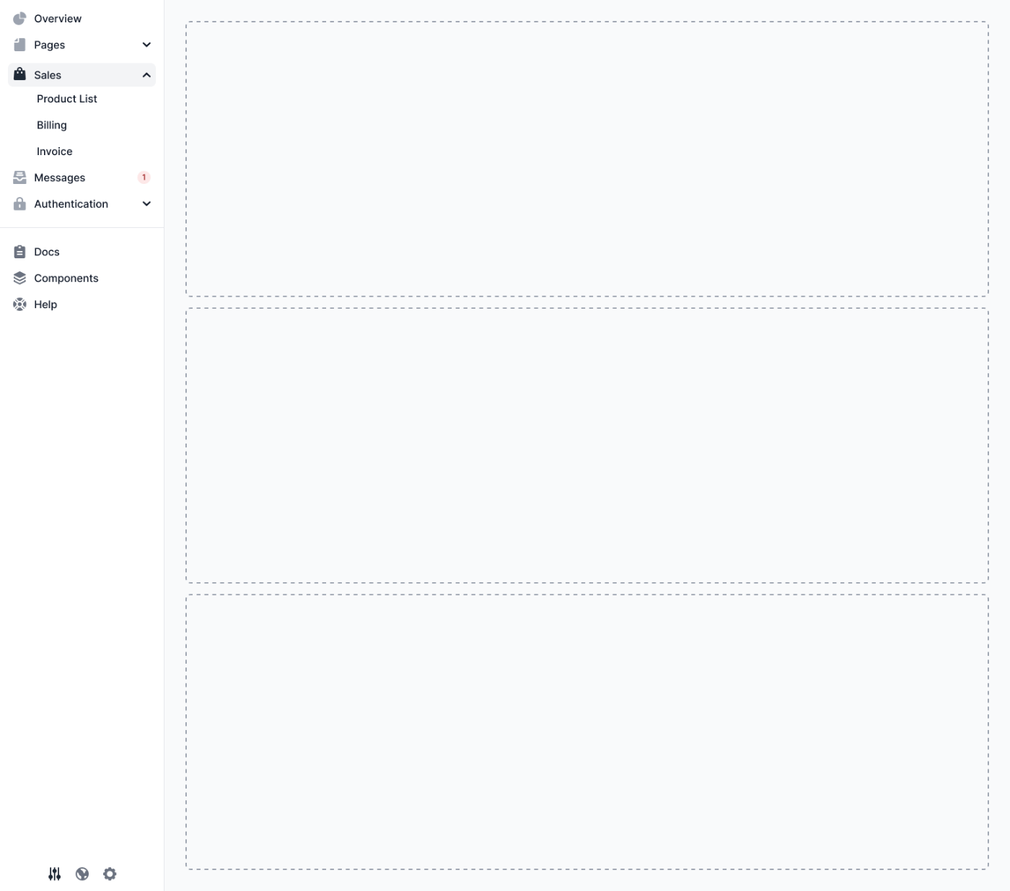Open Product List under Sales
The image size is (1010, 891).
[67, 99]
